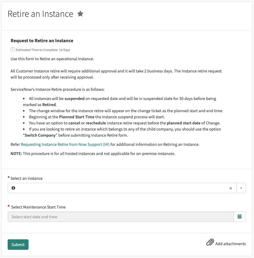Click the star beside Retire an Instance title
The height and width of the screenshot is (258, 254).
[x=80, y=13]
